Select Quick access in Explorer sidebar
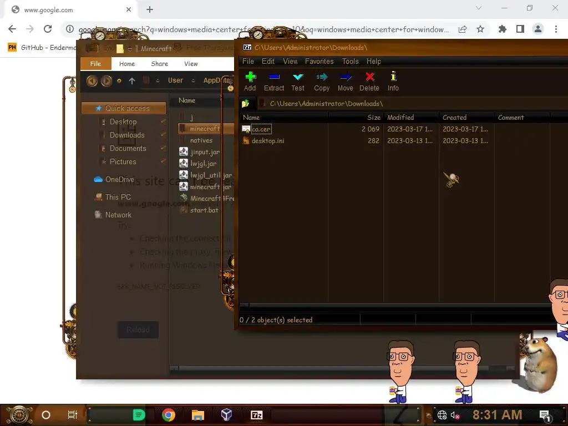 tap(124, 108)
